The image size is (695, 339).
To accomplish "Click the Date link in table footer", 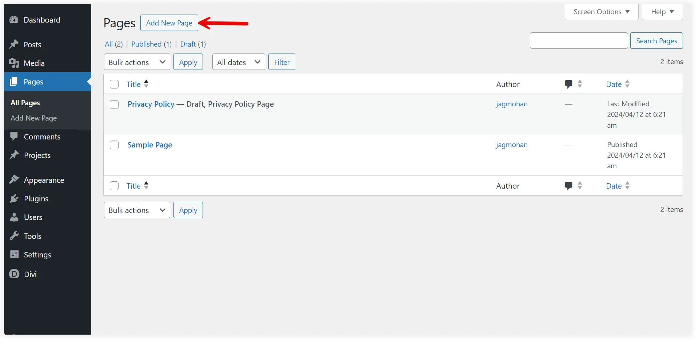I will (614, 186).
